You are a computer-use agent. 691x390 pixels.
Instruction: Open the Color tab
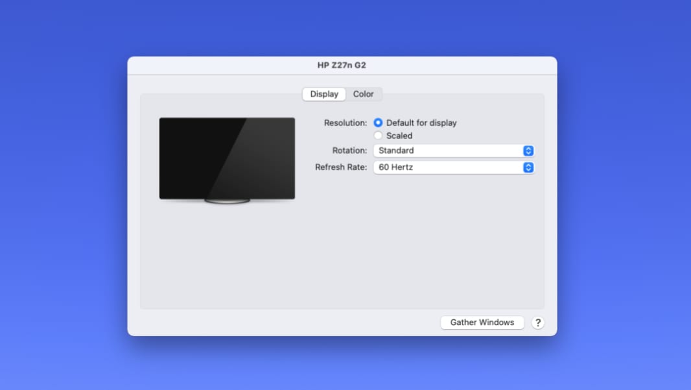click(363, 94)
